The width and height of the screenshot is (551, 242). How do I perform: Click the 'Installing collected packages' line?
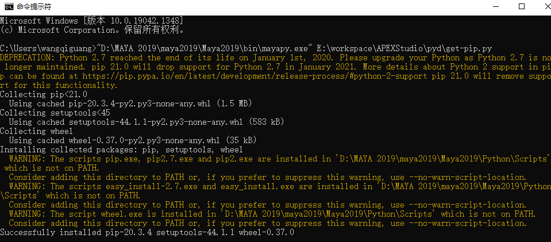(x=121, y=149)
